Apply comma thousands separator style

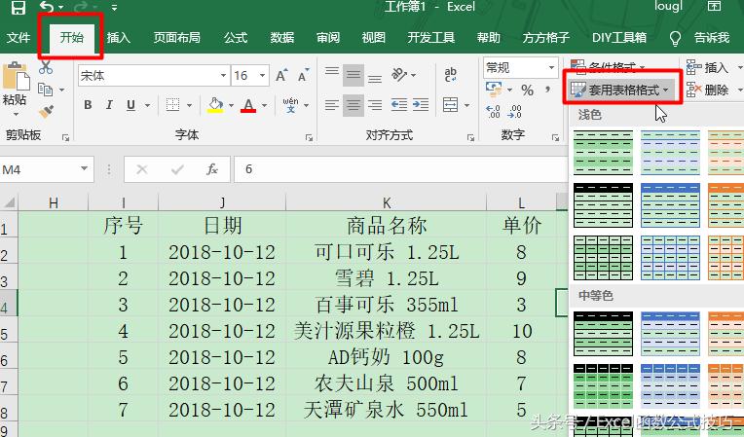click(548, 90)
